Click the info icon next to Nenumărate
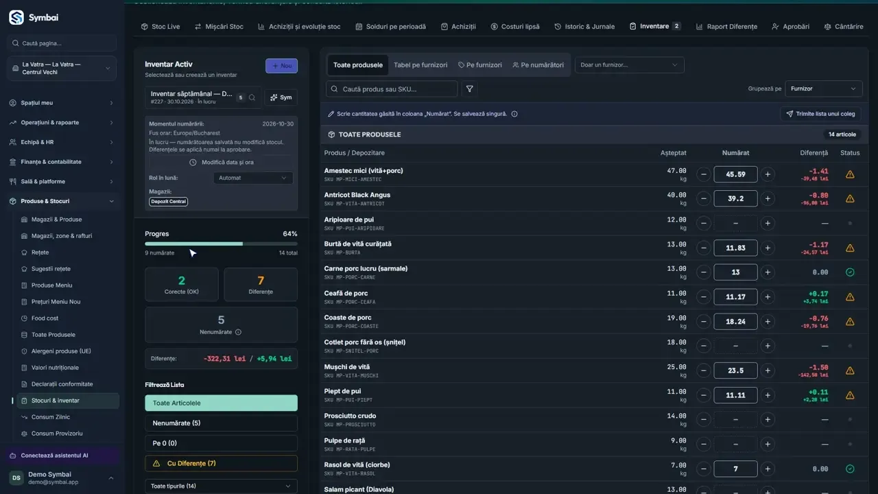This screenshot has width=878, height=494. pos(238,332)
